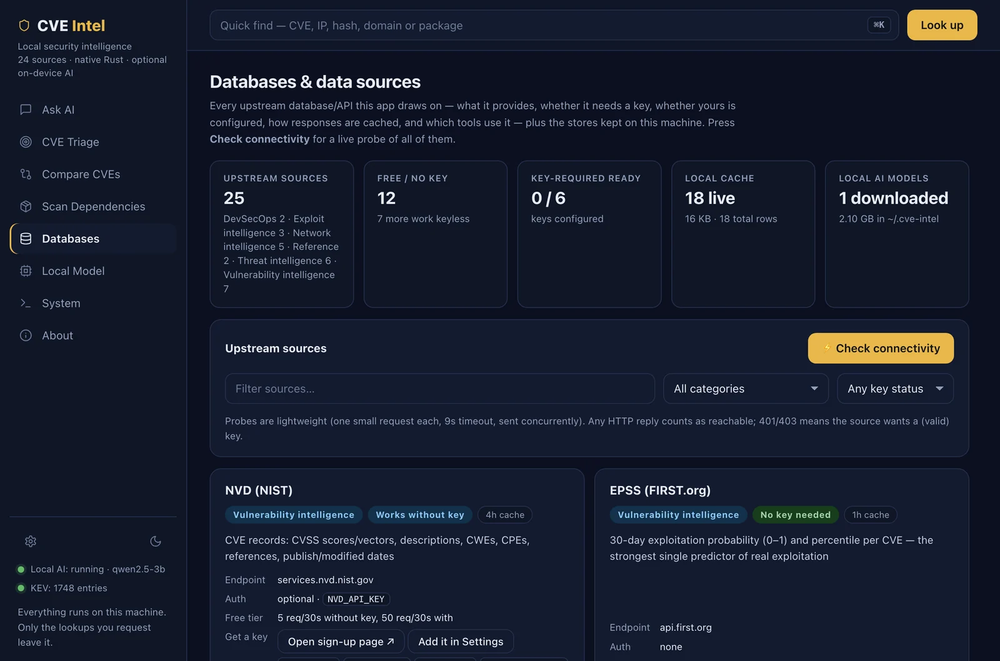Click the 4h cache tag on NVD
1000x661 pixels.
505,515
